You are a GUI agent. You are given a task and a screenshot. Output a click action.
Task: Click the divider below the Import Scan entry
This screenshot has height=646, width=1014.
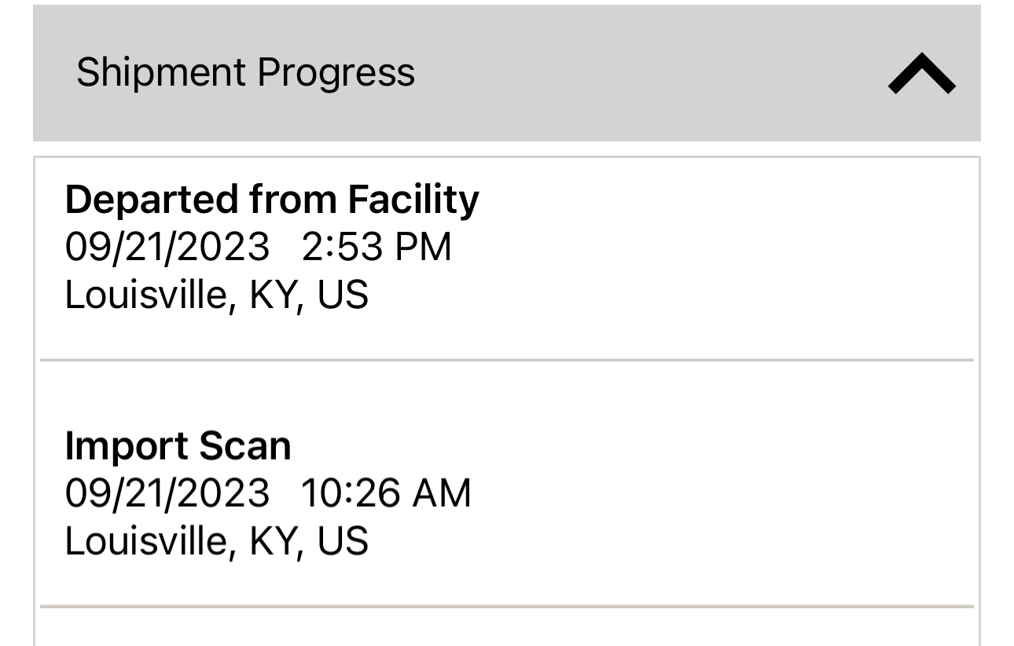pyautogui.click(x=507, y=606)
